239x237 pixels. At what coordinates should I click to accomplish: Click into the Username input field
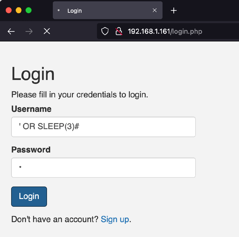click(103, 127)
